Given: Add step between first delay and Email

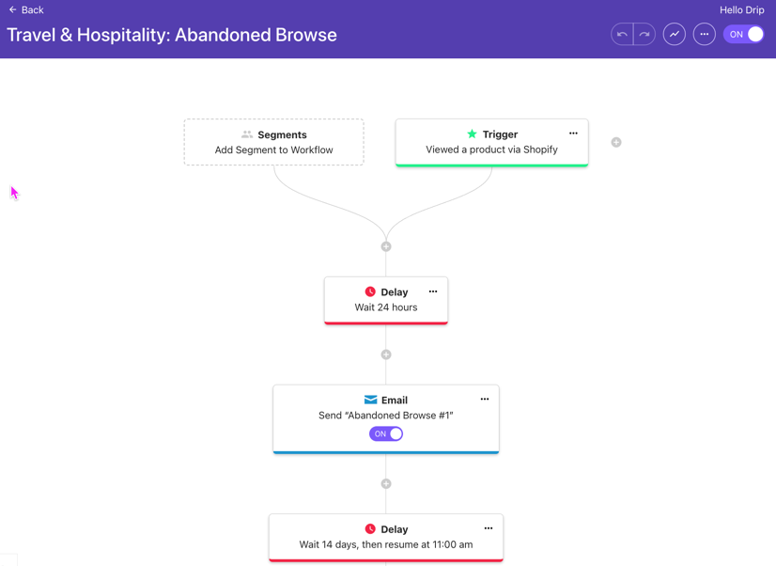Looking at the screenshot, I should point(386,354).
